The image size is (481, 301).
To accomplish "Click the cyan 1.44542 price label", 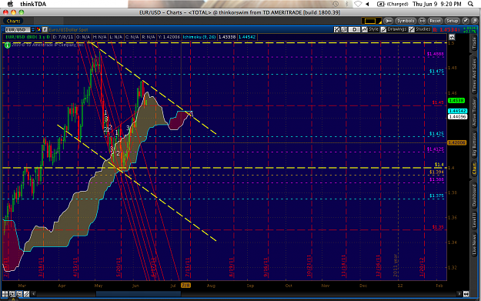I will click(457, 111).
